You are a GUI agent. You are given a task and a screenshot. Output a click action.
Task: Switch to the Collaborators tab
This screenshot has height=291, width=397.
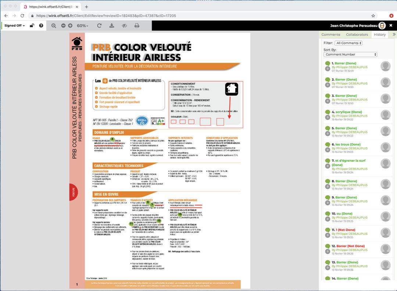point(357,35)
